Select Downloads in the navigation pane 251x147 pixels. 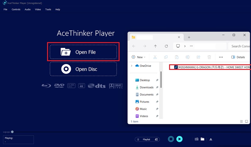pyautogui.click(x=144, y=87)
